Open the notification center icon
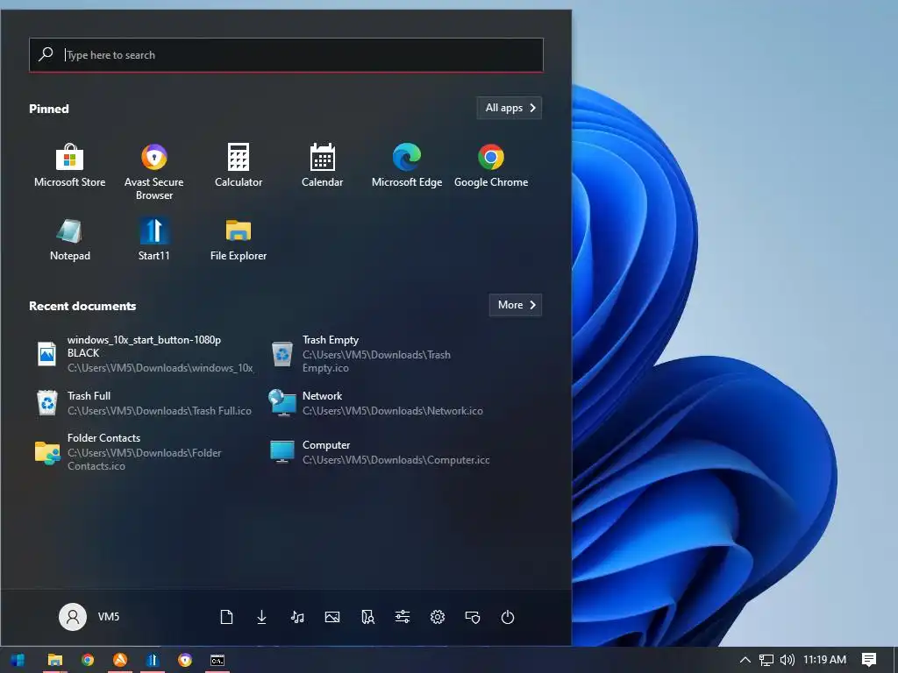 tap(869, 660)
